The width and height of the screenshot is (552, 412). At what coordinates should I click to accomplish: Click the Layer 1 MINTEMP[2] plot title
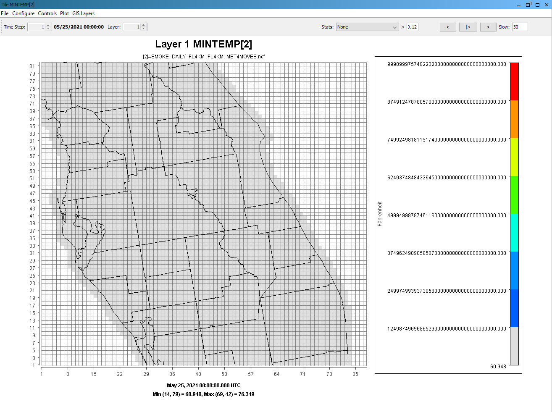pyautogui.click(x=203, y=44)
